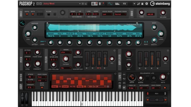
Task: Open the arpeggiator bars page
Action: 117,4
